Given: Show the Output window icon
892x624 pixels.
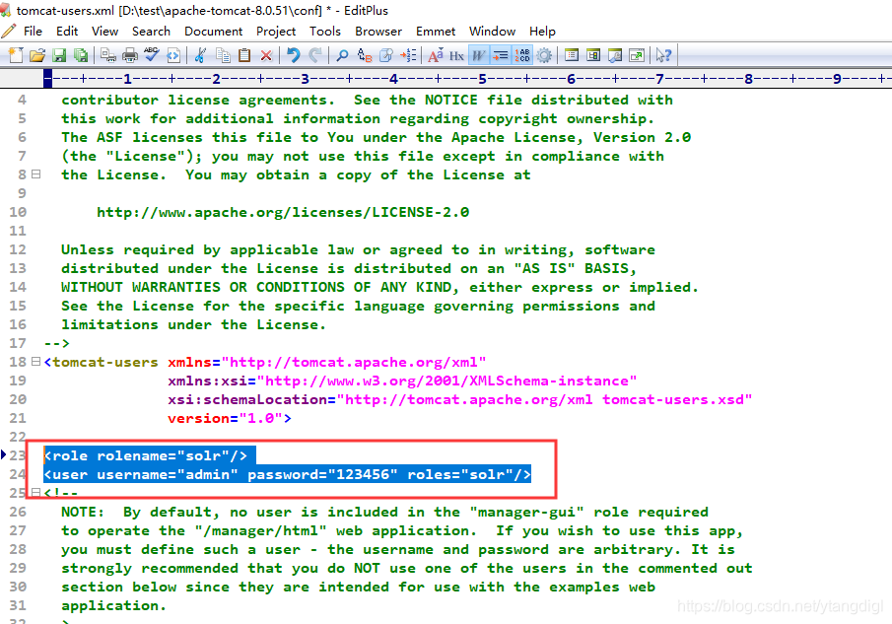Looking at the screenshot, I should click(x=615, y=55).
